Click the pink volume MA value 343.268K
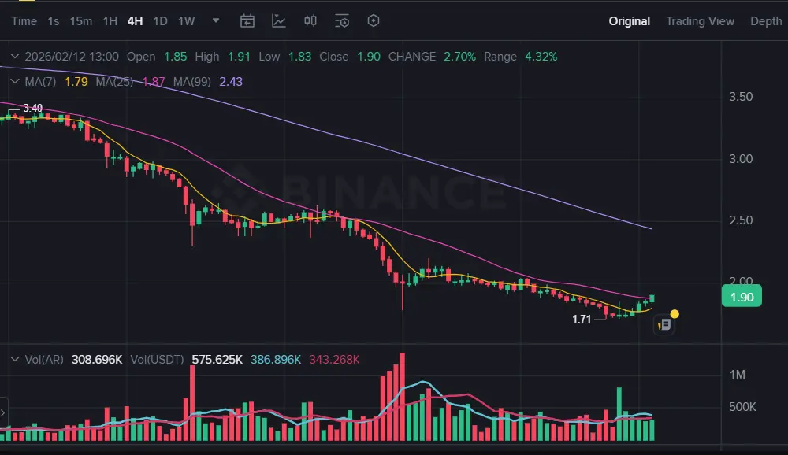The image size is (788, 455). (x=334, y=360)
